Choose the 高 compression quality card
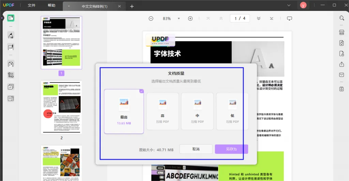Image resolution: width=349 pixels, height=181 pixels. (163, 111)
